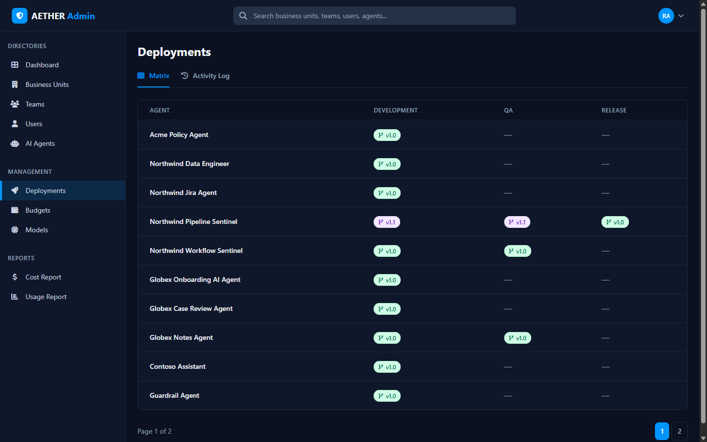The width and height of the screenshot is (707, 442).
Task: Click the Usage Report chart icon
Action: pos(15,297)
